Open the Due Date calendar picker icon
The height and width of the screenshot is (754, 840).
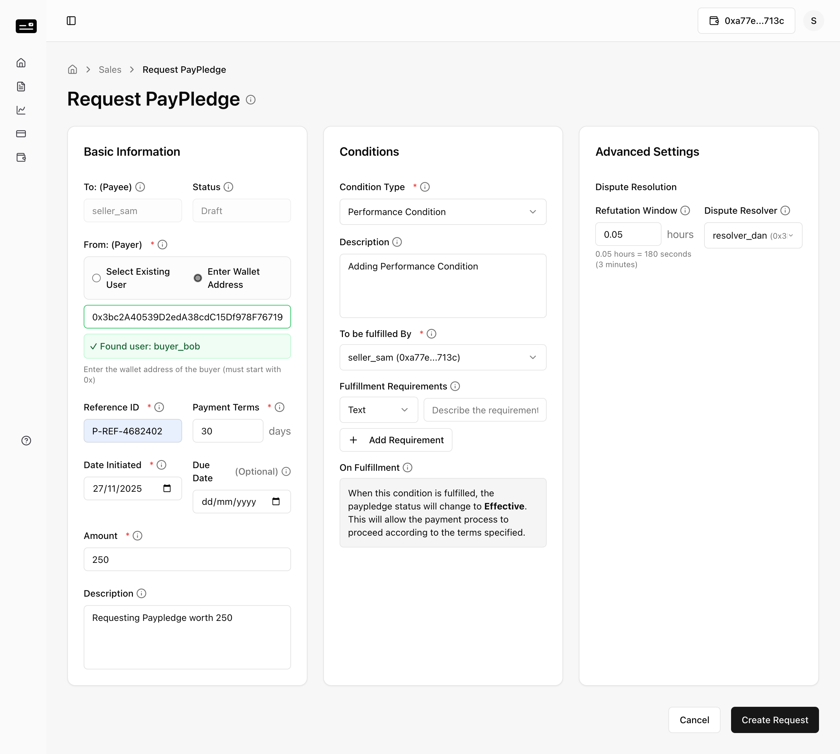(x=276, y=502)
